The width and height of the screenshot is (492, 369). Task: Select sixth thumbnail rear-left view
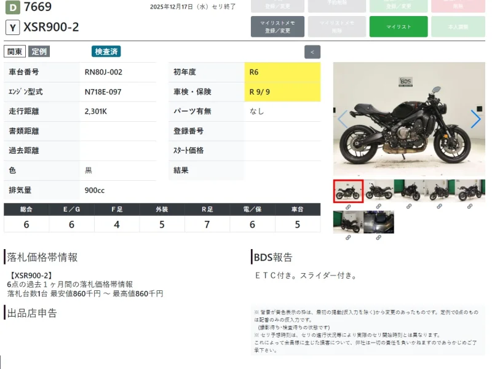tap(348, 222)
